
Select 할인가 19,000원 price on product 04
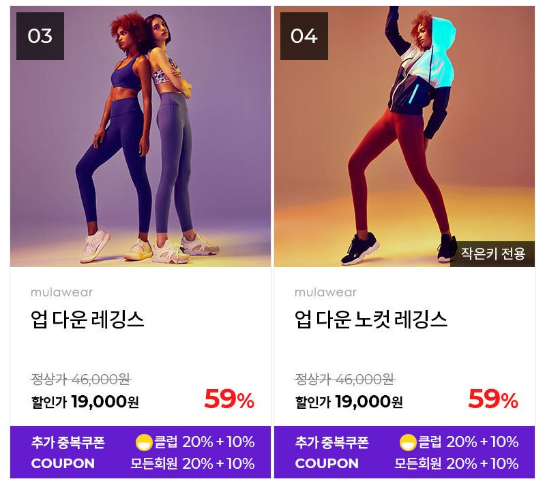click(349, 402)
